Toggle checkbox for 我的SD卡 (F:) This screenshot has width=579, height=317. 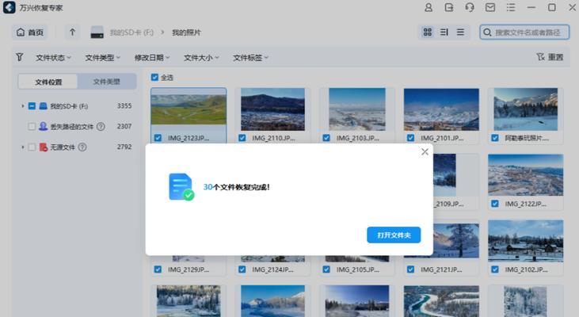(x=32, y=106)
